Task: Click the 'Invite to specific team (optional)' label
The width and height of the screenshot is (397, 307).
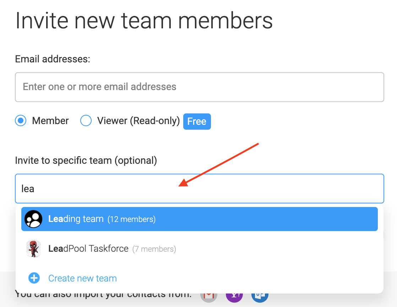Action: coord(86,161)
